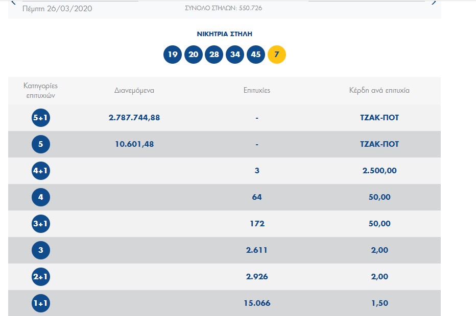Click the Επιτυχίες column header
The height and width of the screenshot is (316, 476).
click(257, 90)
